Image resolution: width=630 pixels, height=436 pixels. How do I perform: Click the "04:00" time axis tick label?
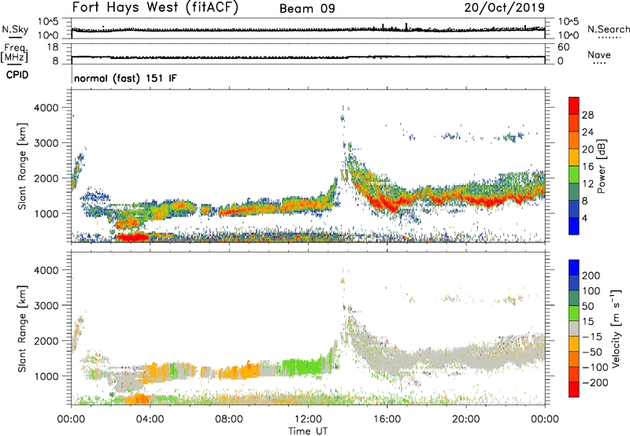[150, 419]
